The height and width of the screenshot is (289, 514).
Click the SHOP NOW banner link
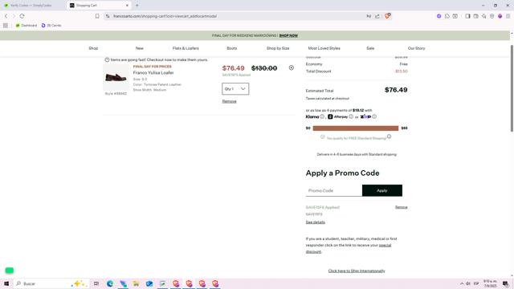[x=288, y=35]
